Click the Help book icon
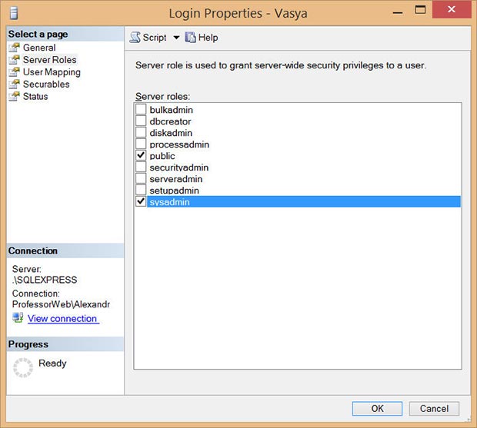 (191, 38)
